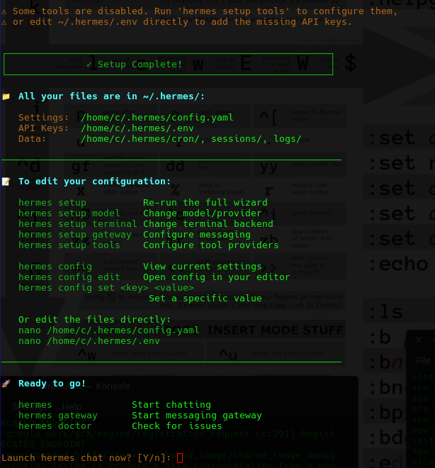
Task: Click the rocket icon beside 'Ready to go!'
Action: coord(6,384)
